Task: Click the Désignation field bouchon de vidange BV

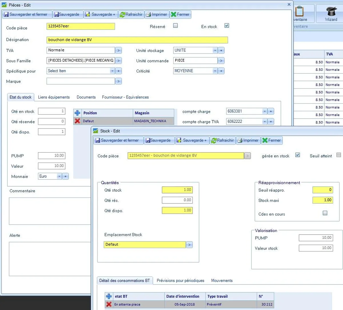Action: tap(137, 40)
